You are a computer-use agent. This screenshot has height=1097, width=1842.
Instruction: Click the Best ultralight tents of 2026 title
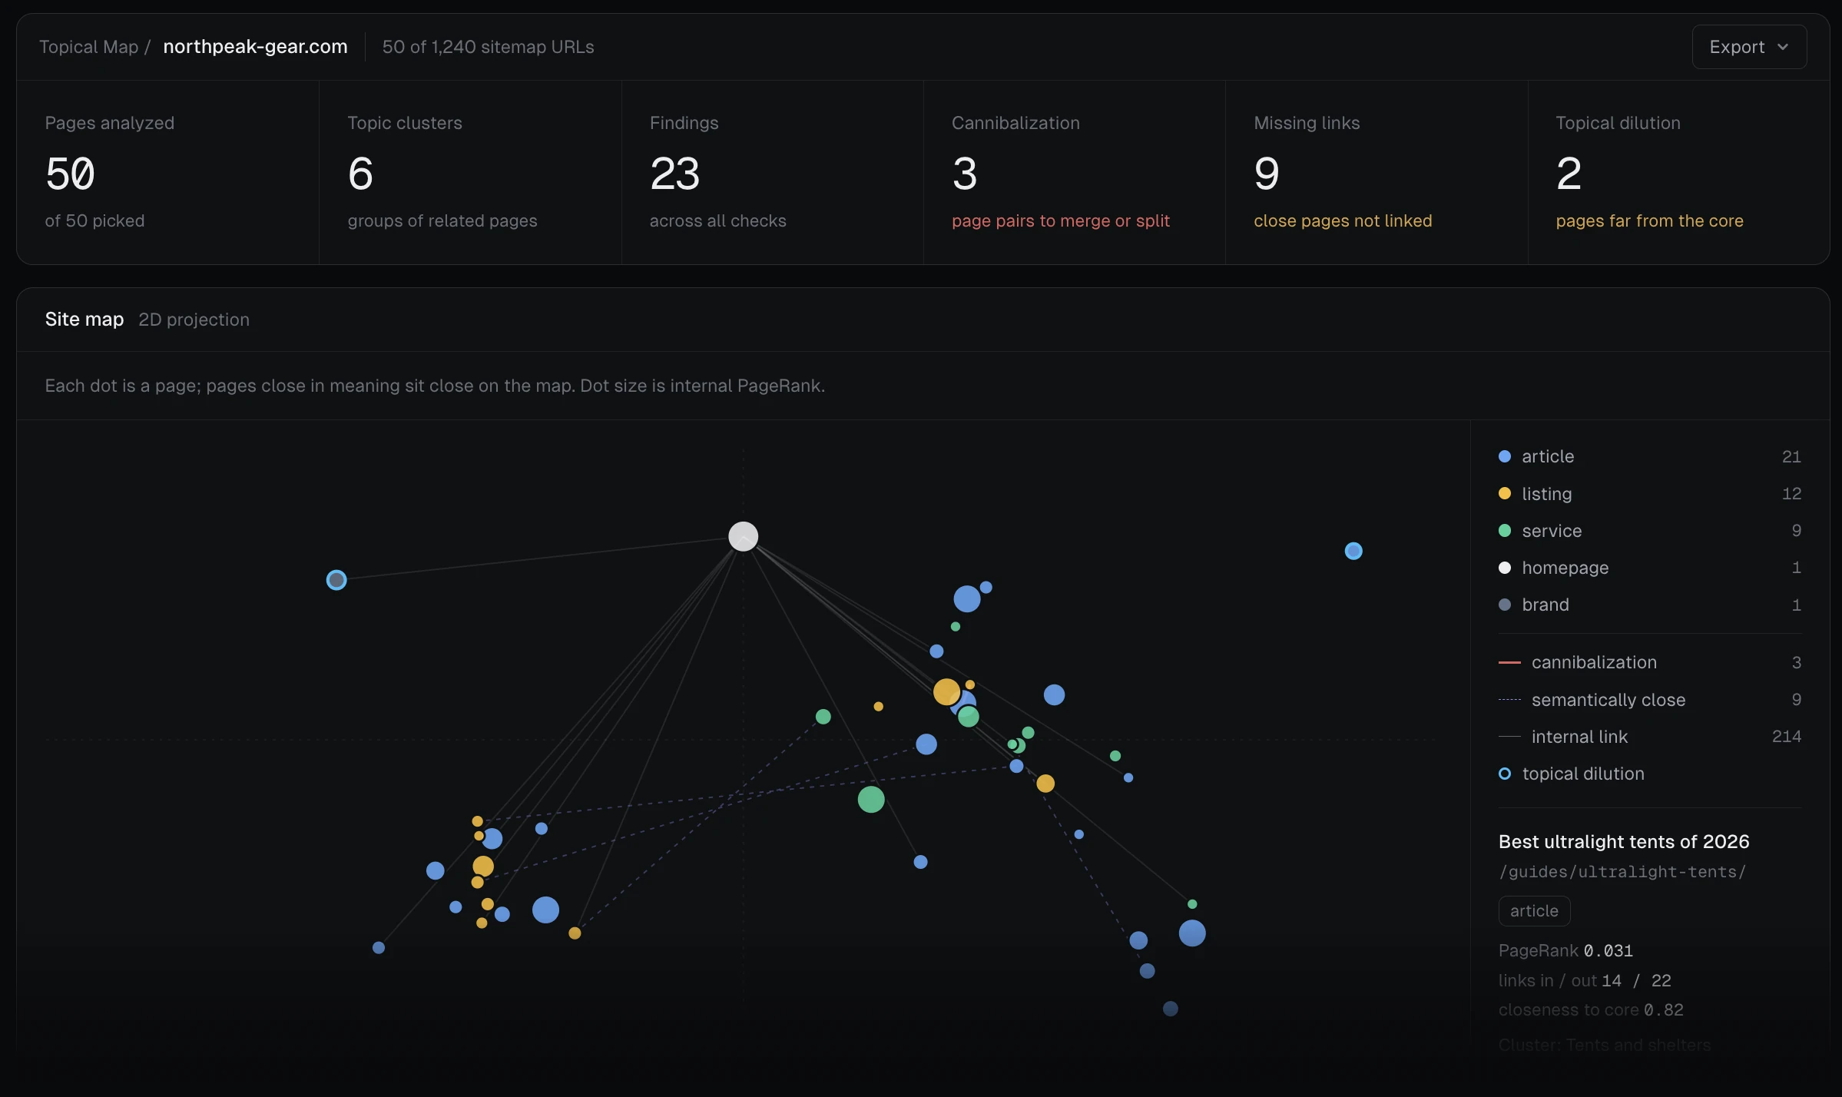[x=1624, y=842]
